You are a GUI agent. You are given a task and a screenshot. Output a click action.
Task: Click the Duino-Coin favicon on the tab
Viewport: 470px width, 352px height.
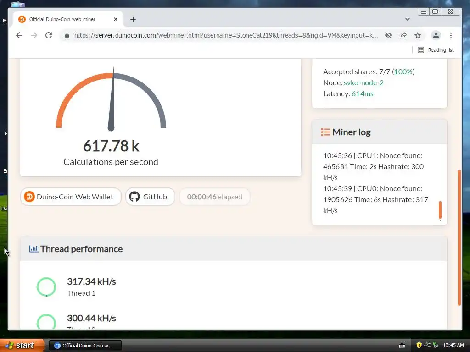22,19
